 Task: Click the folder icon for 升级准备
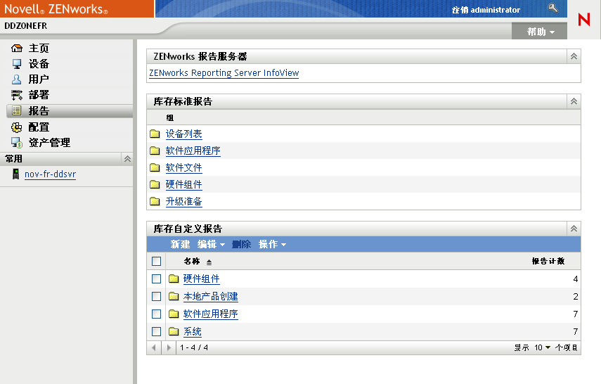tap(155, 201)
